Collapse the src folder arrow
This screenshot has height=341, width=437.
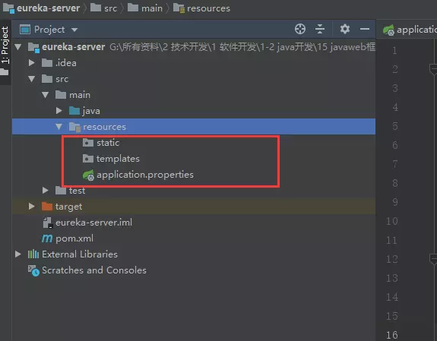31,79
